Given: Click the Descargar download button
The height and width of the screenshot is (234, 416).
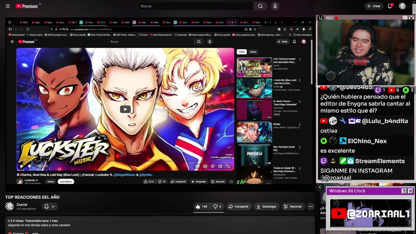Looking at the screenshot, I should point(266,206).
